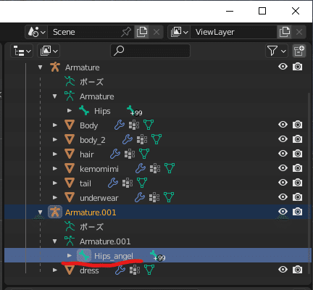The height and width of the screenshot is (290, 313).
Task: Expand the underwear object row
Action: pos(55,197)
